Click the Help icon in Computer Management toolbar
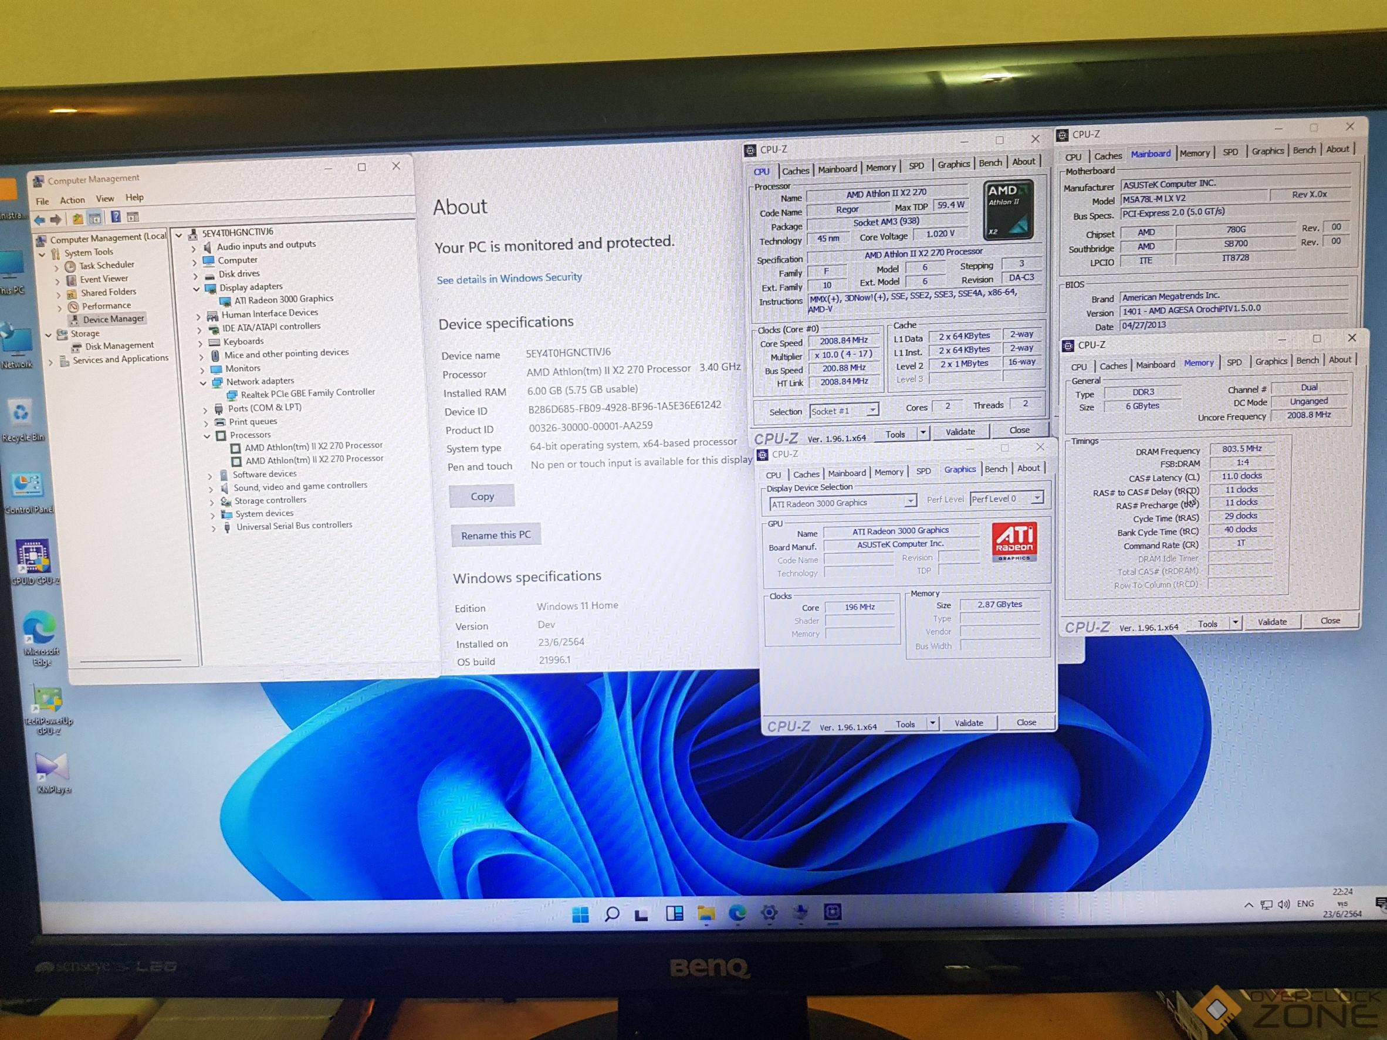This screenshot has width=1387, height=1040. (116, 217)
